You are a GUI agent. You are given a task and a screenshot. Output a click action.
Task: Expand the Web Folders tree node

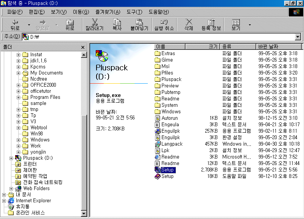pyautogui.click(x=11, y=189)
